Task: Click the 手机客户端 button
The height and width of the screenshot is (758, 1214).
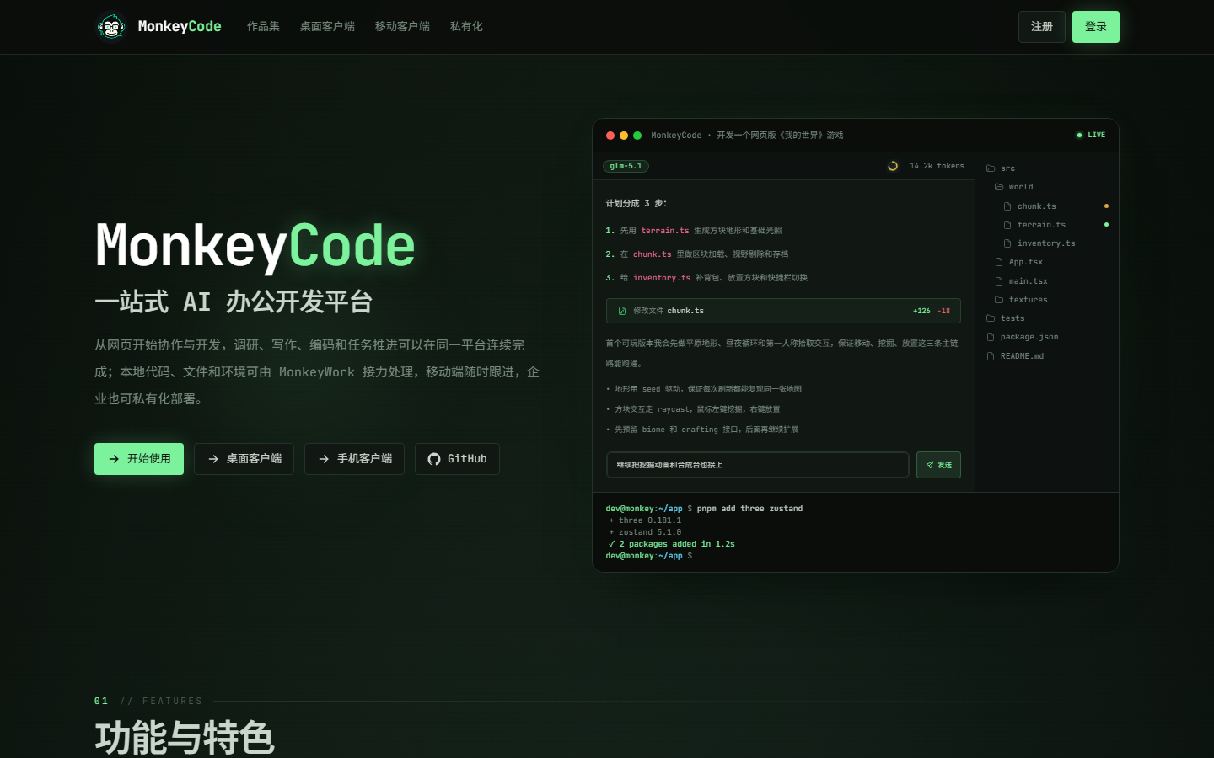Action: (354, 459)
